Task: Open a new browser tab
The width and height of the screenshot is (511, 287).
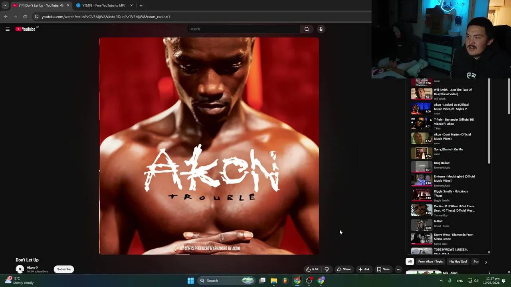Action: (x=141, y=6)
